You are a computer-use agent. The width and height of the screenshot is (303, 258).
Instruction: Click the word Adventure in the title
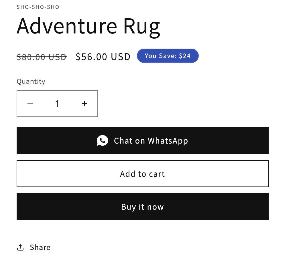tap(67, 26)
